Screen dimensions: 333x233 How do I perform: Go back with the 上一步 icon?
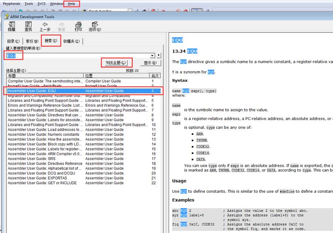[45, 27]
